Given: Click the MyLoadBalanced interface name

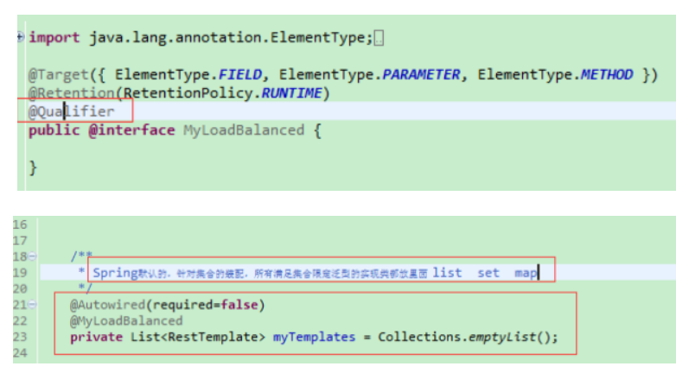Looking at the screenshot, I should point(243,130).
